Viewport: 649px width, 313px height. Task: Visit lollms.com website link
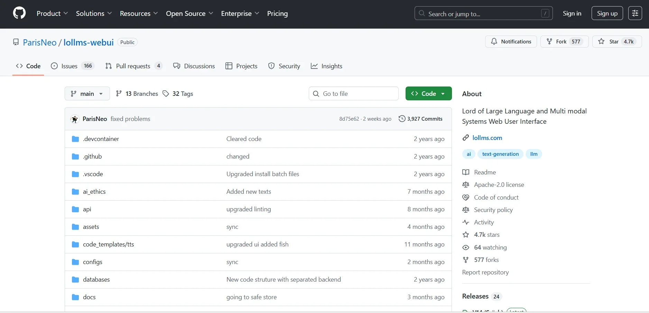coord(487,138)
